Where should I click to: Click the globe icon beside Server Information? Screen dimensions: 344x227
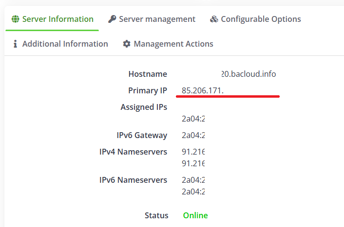[x=16, y=19]
